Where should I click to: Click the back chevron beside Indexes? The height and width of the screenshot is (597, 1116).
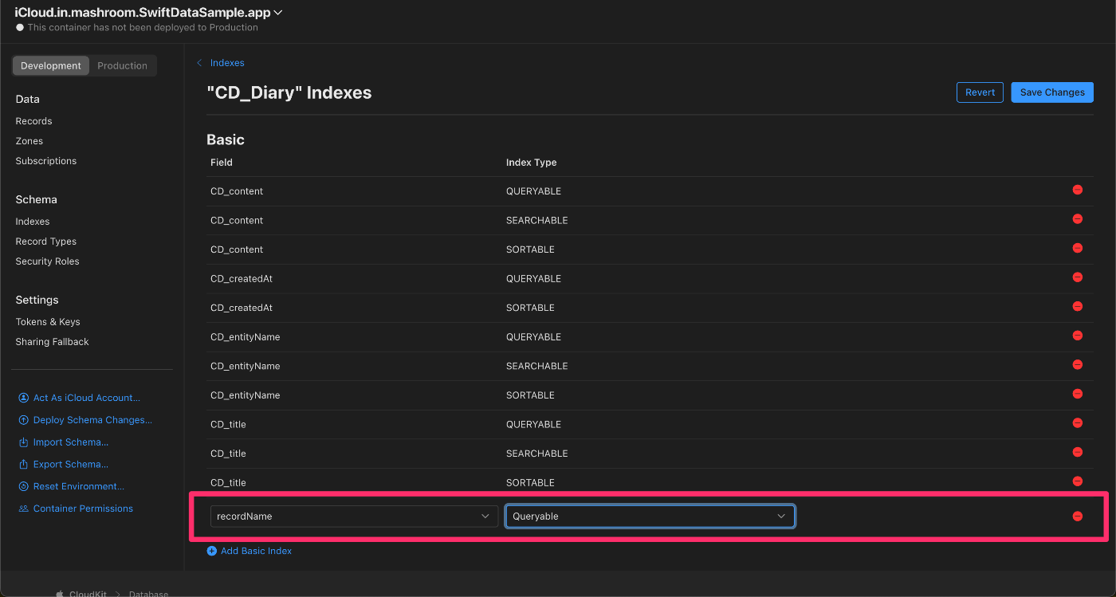coord(199,63)
